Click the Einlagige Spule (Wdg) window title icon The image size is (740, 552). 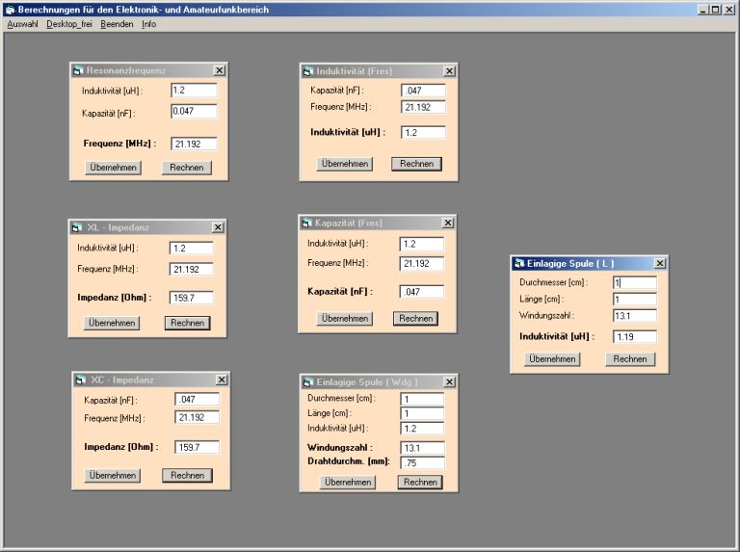[308, 382]
